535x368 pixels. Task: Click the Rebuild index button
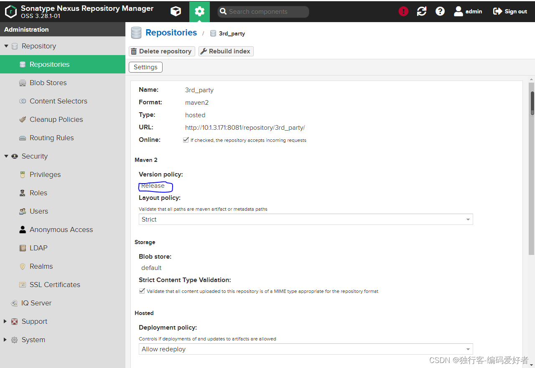coord(226,51)
